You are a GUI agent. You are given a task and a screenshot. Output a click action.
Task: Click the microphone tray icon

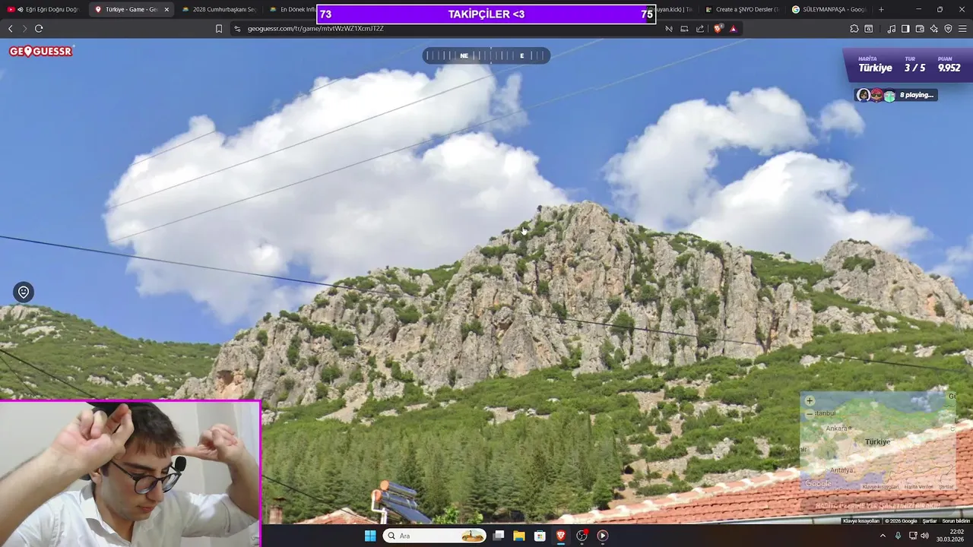[898, 536]
